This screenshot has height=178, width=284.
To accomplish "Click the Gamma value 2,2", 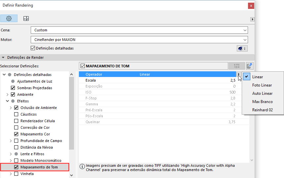I will 233,104.
